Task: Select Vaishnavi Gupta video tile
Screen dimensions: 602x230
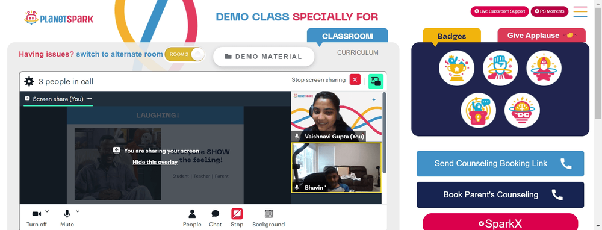Action: [337, 116]
